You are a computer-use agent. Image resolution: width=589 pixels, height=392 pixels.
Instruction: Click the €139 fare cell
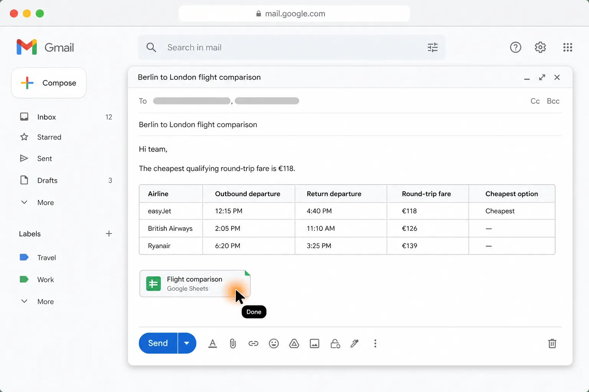[428, 246]
